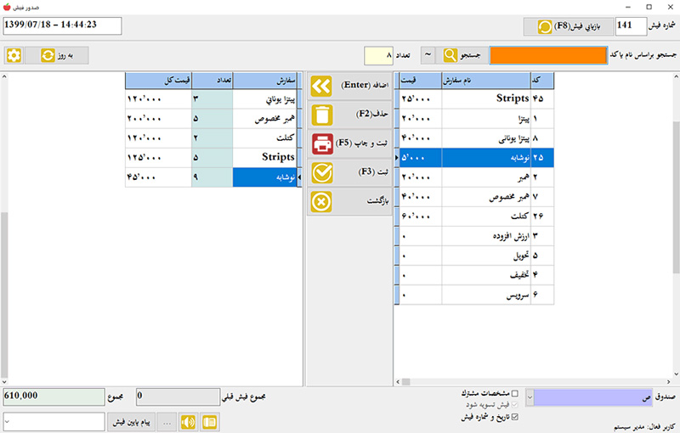Select the 'ارزش افزوده' row in the menu list
Viewport: 680px width, 433px height.
(x=476, y=236)
